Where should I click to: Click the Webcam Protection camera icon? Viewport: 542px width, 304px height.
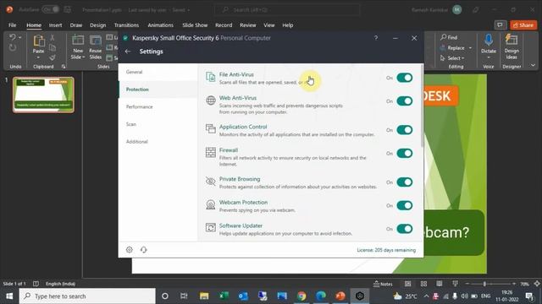[211, 204]
